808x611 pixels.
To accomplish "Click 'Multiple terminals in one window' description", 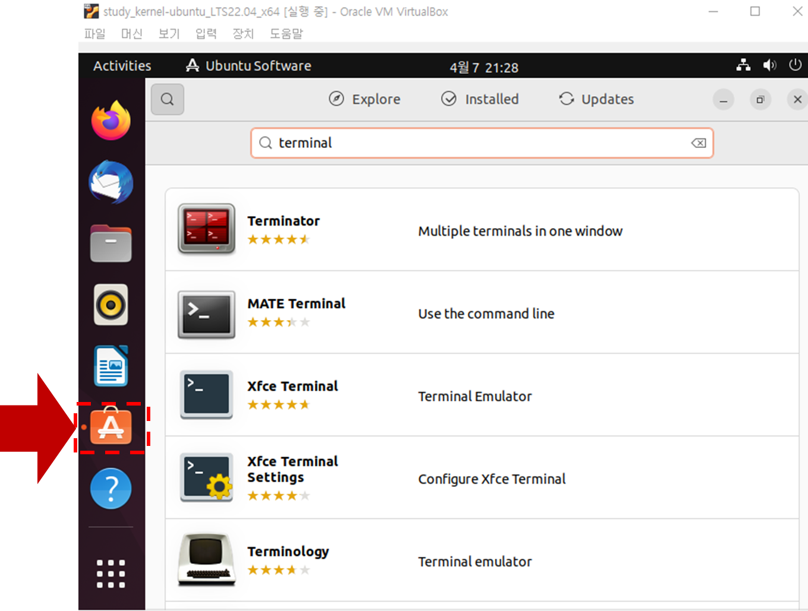I will [x=520, y=231].
